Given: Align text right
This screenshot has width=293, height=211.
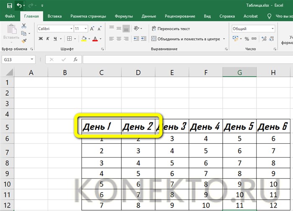Looking at the screenshot, I should 126,38.
